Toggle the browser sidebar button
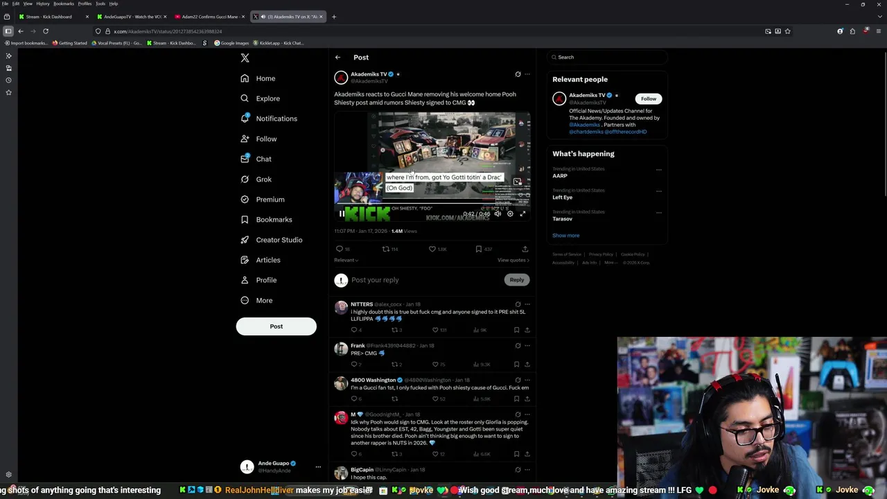 8,31
